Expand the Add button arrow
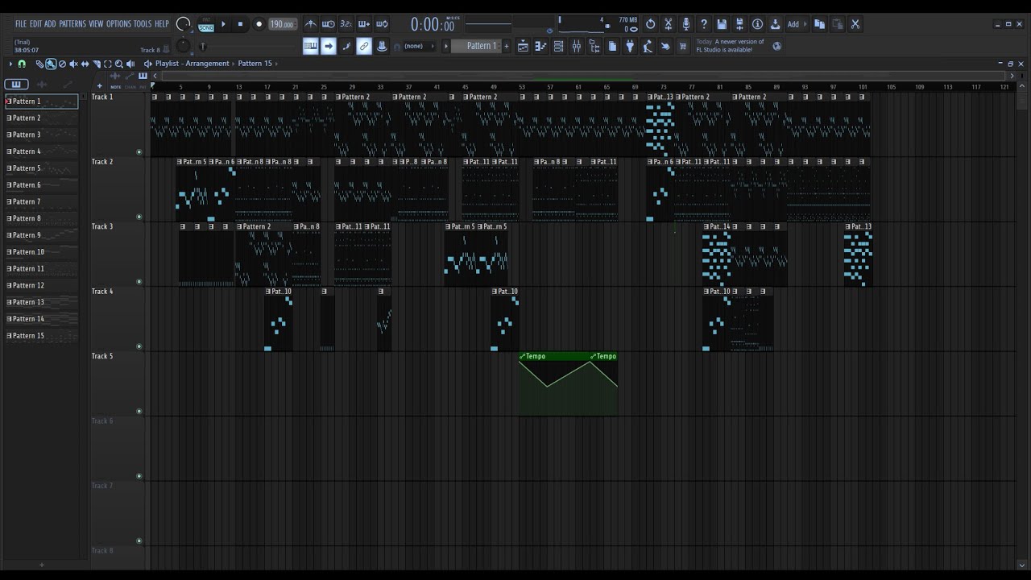Screen dimensions: 1031x580 (805, 24)
